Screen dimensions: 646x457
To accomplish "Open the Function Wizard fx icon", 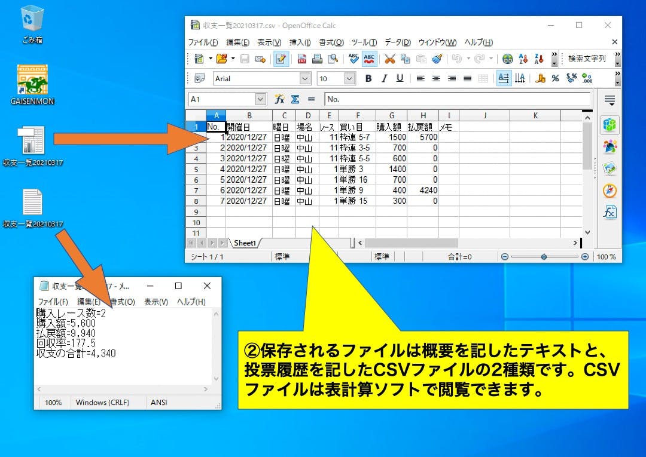I will click(x=279, y=99).
